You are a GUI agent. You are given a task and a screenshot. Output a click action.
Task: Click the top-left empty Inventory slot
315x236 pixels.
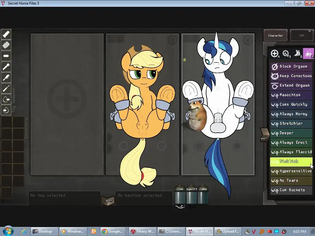(7, 122)
